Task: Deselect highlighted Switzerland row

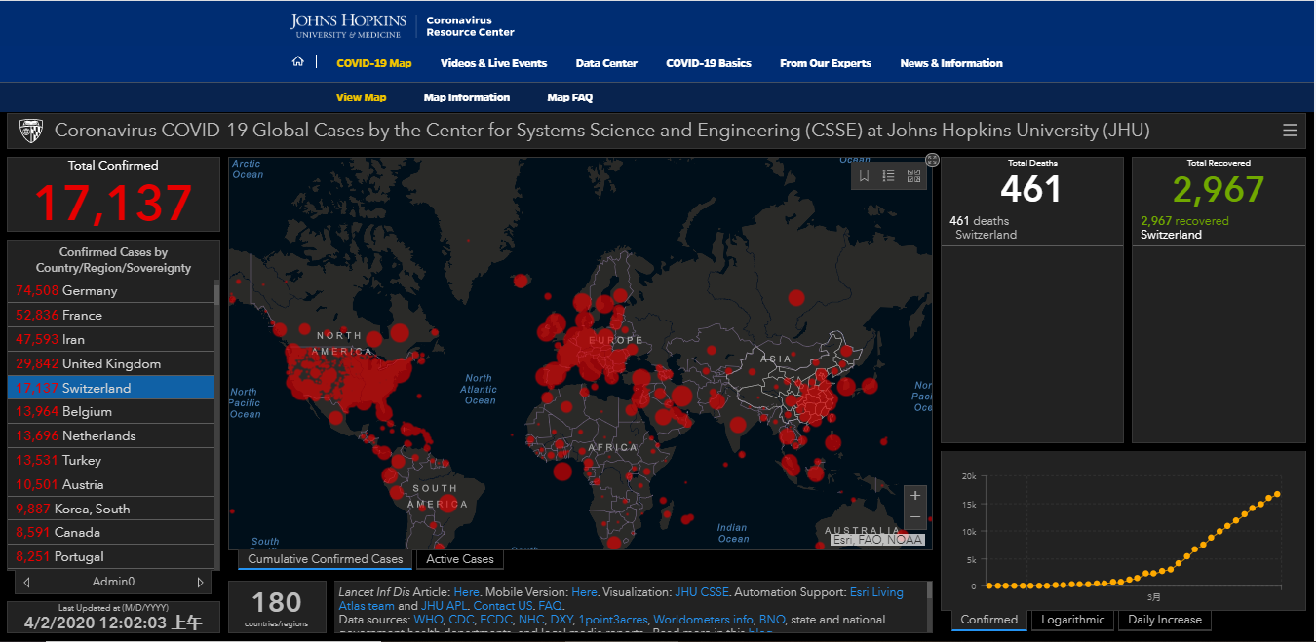Action: [x=111, y=388]
